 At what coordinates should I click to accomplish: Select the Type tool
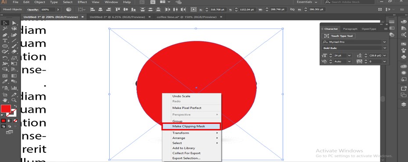tap(5, 40)
